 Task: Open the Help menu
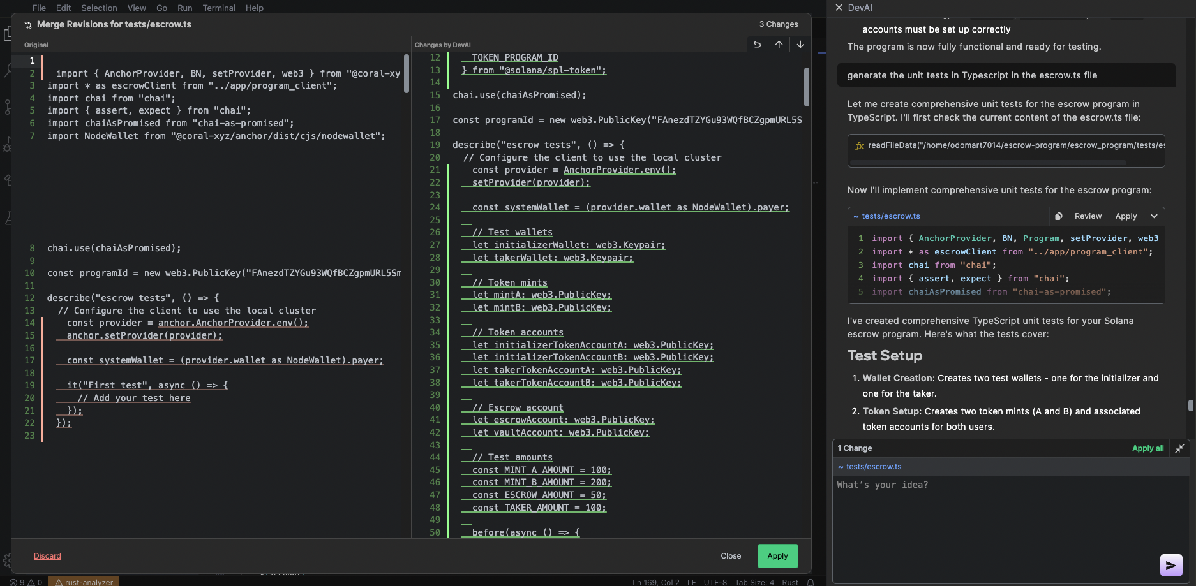click(x=255, y=8)
